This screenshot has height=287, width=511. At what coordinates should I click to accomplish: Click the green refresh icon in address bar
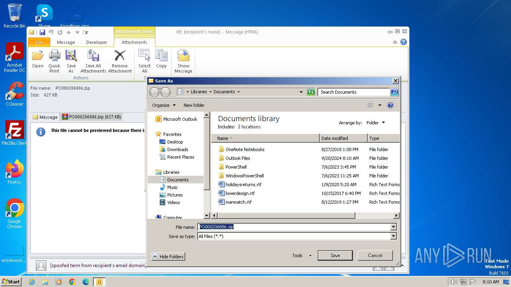tap(311, 92)
